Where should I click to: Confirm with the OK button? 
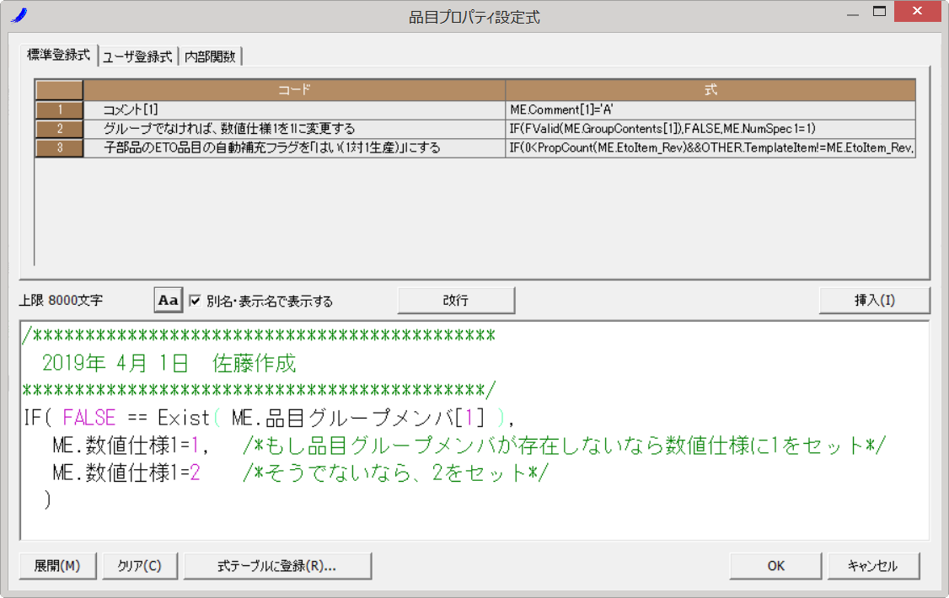pos(775,566)
